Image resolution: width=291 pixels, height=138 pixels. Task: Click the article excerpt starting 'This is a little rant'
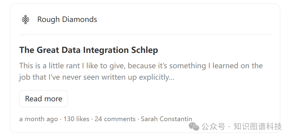pos(141,72)
